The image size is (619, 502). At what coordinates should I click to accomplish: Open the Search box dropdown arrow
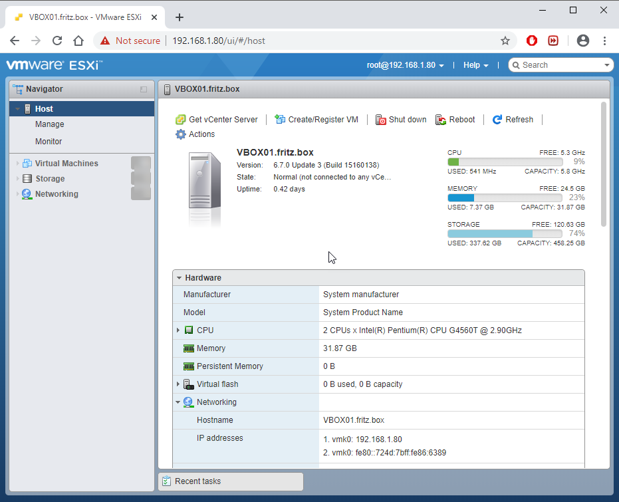click(x=607, y=65)
